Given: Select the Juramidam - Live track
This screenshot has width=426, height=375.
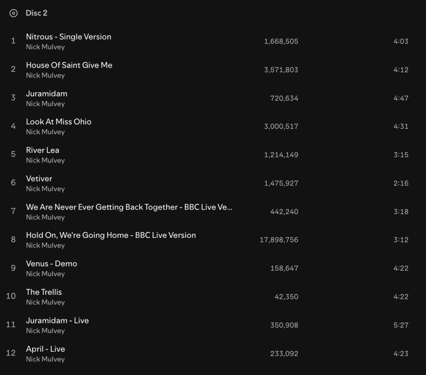Looking at the screenshot, I should coord(57,321).
